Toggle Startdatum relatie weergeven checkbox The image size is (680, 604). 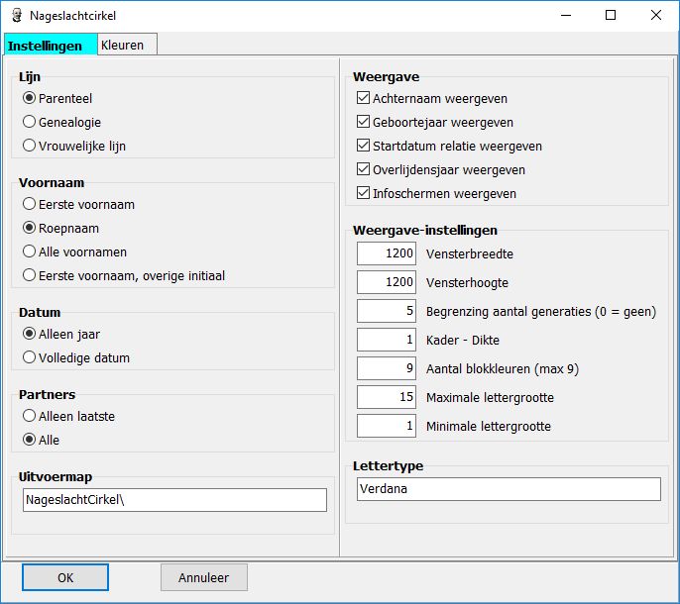(x=363, y=147)
